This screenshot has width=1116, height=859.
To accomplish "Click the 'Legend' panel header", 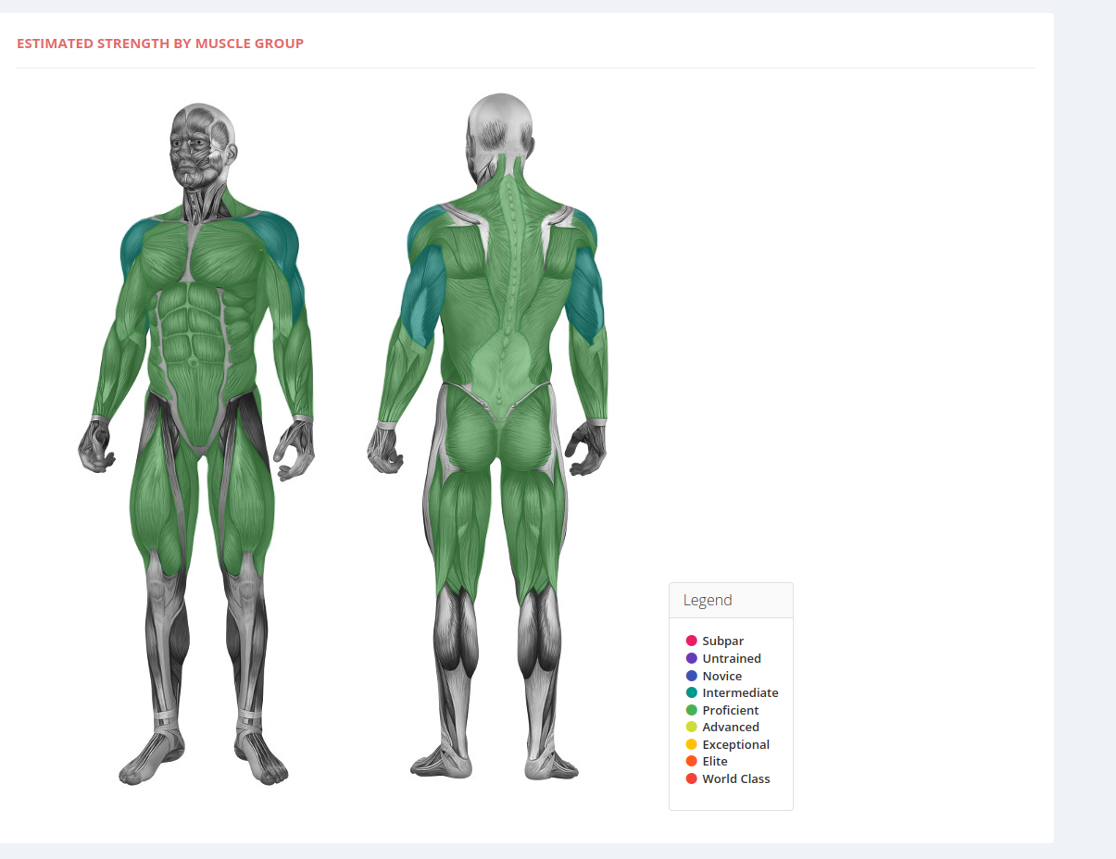I will click(x=731, y=600).
